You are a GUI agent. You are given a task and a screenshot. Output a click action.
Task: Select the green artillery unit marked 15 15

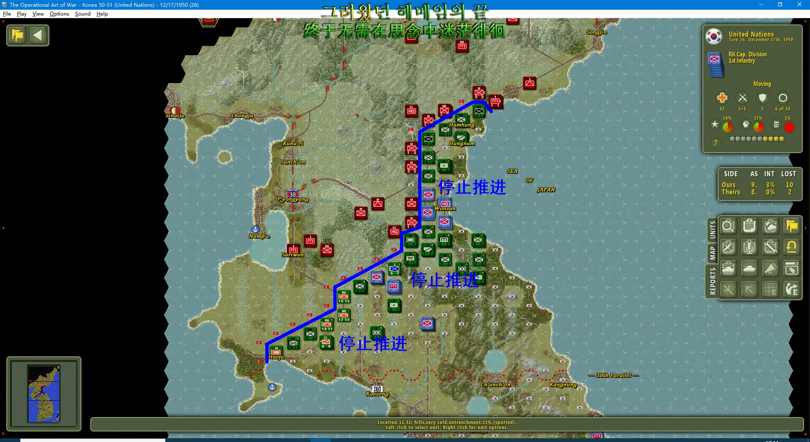pos(343,297)
